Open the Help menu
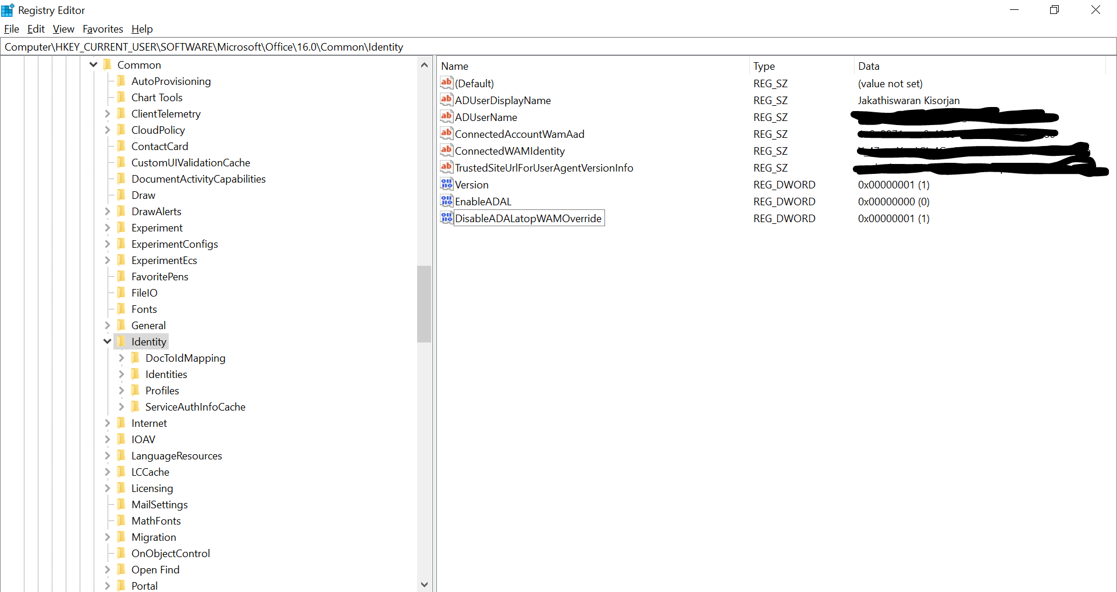Viewport: 1117px width, 592px height. [x=142, y=28]
